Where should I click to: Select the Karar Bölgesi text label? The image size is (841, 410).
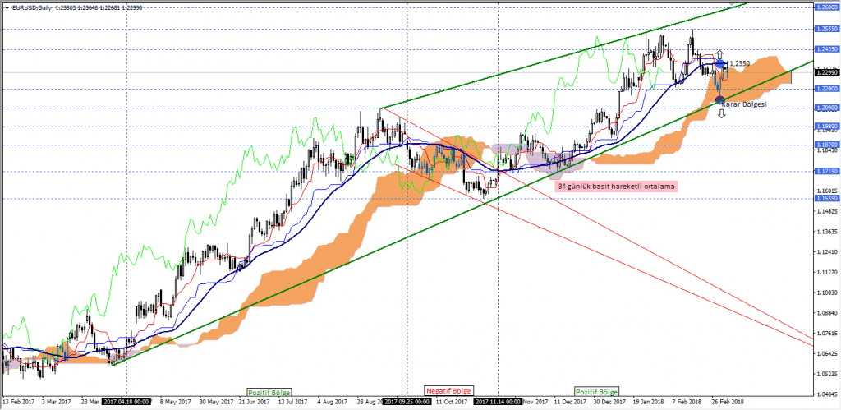pos(745,104)
